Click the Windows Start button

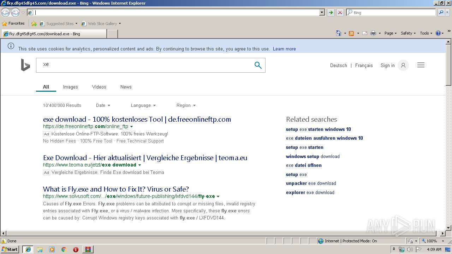click(x=10, y=249)
